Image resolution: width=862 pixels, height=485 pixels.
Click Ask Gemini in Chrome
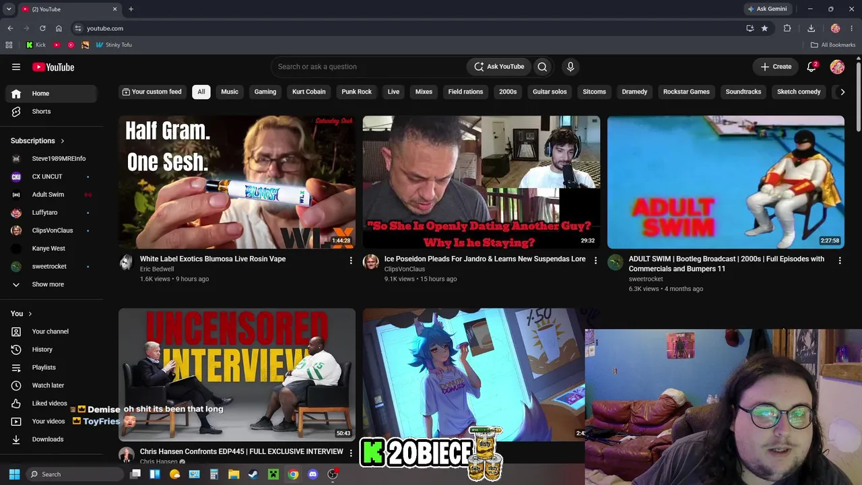pyautogui.click(x=767, y=9)
